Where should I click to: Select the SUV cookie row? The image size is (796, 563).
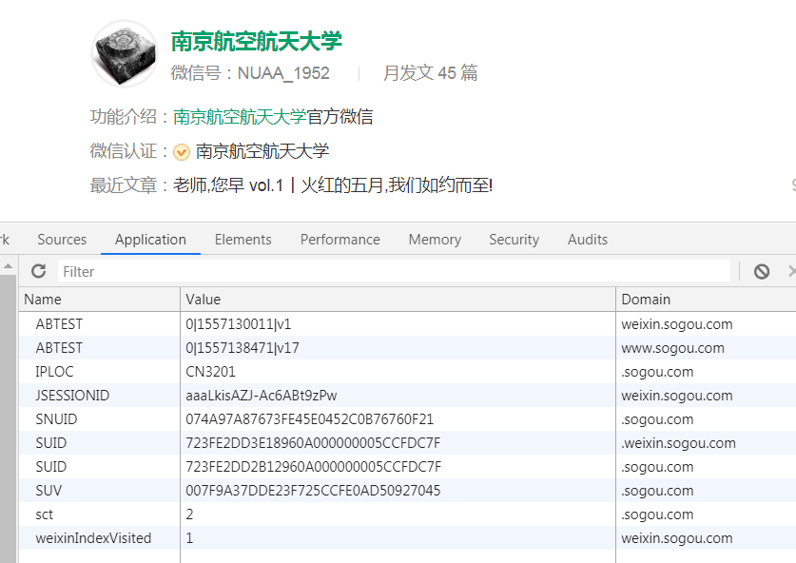tap(408, 491)
